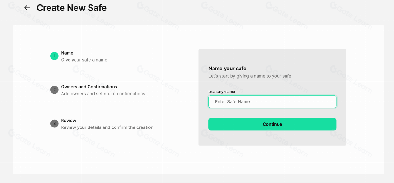Click 'Review your details and confirm the creation.'
394x183 pixels.
pyautogui.click(x=108, y=127)
